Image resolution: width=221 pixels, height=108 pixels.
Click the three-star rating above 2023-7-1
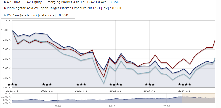150,85
